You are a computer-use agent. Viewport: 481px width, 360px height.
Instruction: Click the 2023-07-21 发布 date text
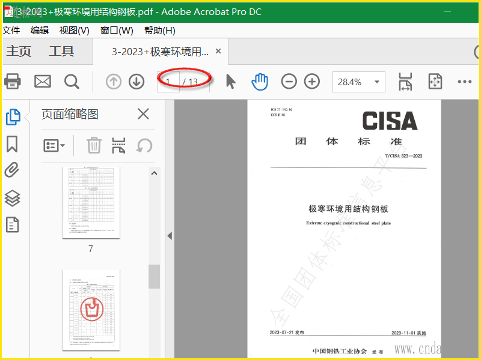pyautogui.click(x=287, y=332)
